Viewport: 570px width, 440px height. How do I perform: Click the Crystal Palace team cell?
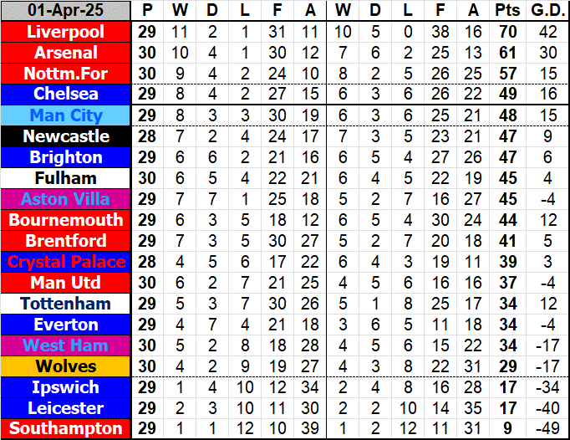pos(66,262)
